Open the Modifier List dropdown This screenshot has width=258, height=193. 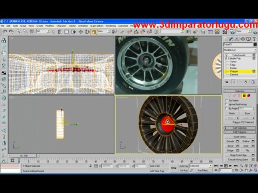tap(240, 50)
